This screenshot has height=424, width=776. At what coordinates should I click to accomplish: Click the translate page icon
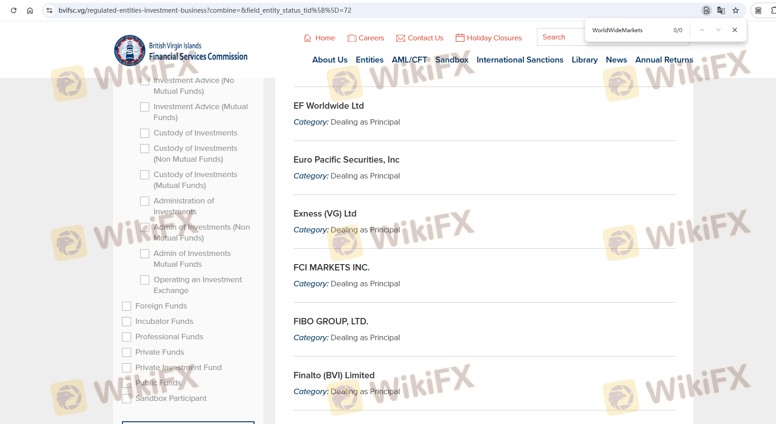721,10
